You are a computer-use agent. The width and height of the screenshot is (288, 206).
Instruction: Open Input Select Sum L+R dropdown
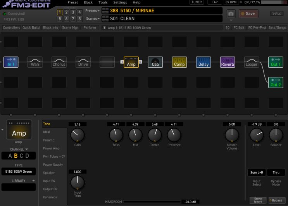point(257,172)
